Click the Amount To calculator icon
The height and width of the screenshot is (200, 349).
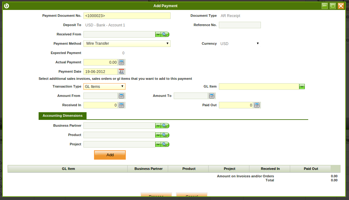(x=212, y=96)
